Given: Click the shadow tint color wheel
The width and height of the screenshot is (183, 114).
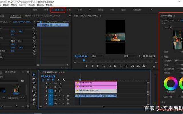Looking at the screenshot, I should tap(170, 84).
